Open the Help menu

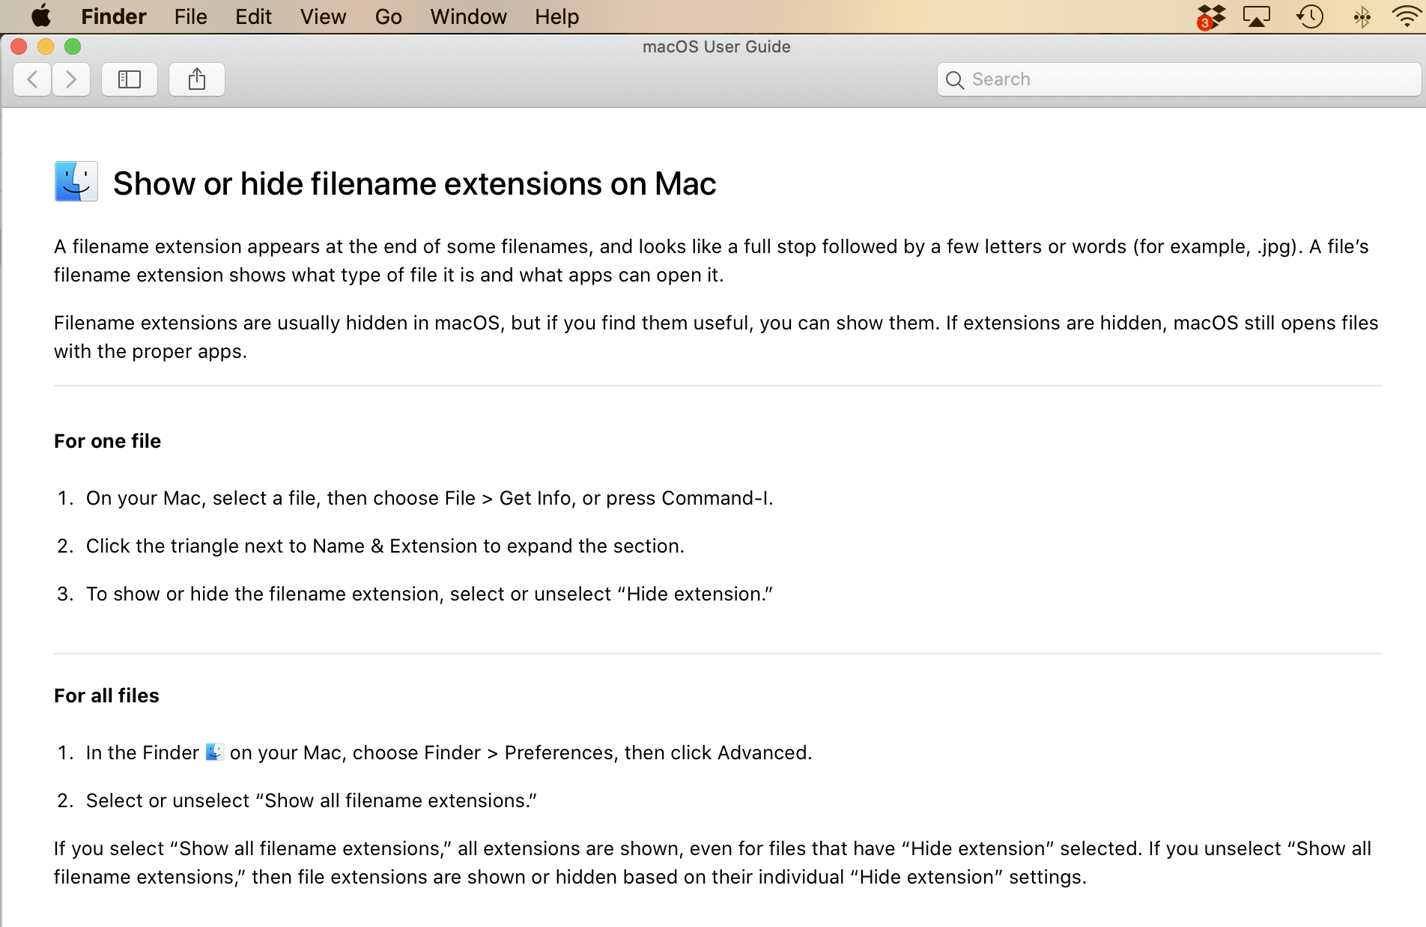point(556,16)
